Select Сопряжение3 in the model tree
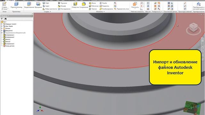The width and height of the screenshot is (205, 115). (9, 44)
